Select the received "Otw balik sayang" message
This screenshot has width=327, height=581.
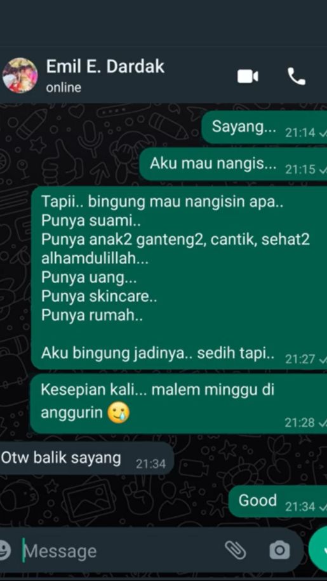(86, 458)
